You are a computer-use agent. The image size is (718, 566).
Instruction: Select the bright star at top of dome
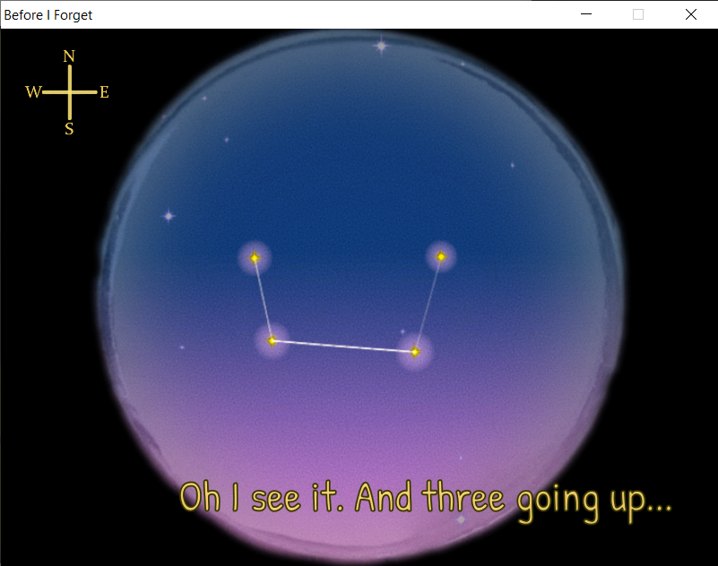click(x=381, y=45)
